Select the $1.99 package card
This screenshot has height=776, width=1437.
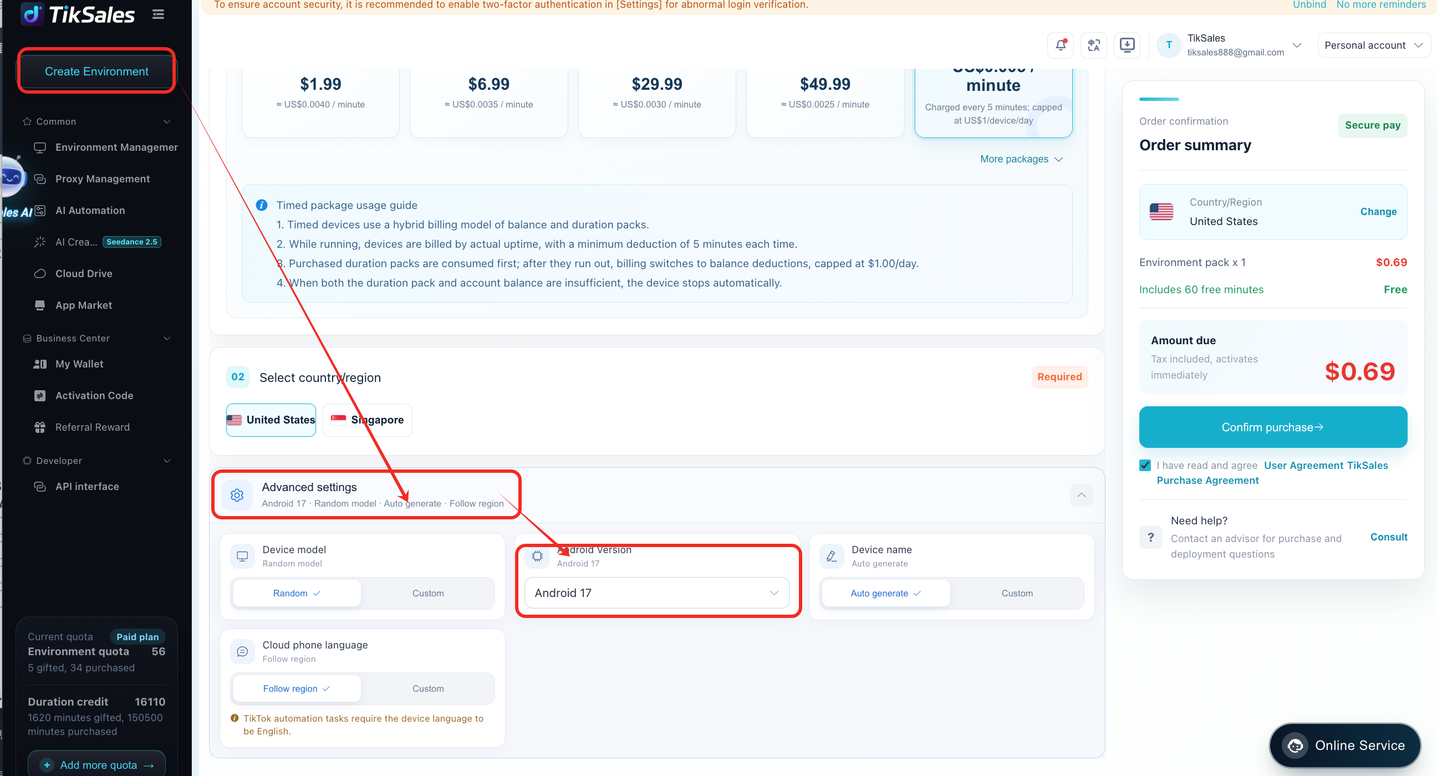click(x=321, y=103)
